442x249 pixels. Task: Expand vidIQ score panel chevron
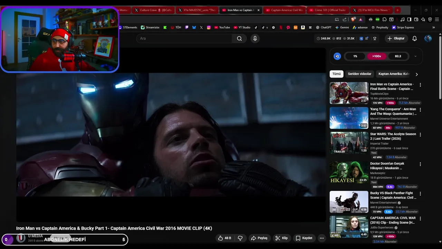pyautogui.click(x=415, y=56)
